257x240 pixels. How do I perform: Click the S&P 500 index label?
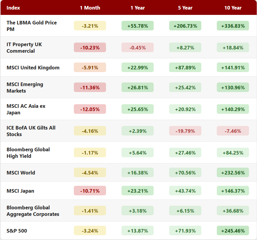pos(17,231)
